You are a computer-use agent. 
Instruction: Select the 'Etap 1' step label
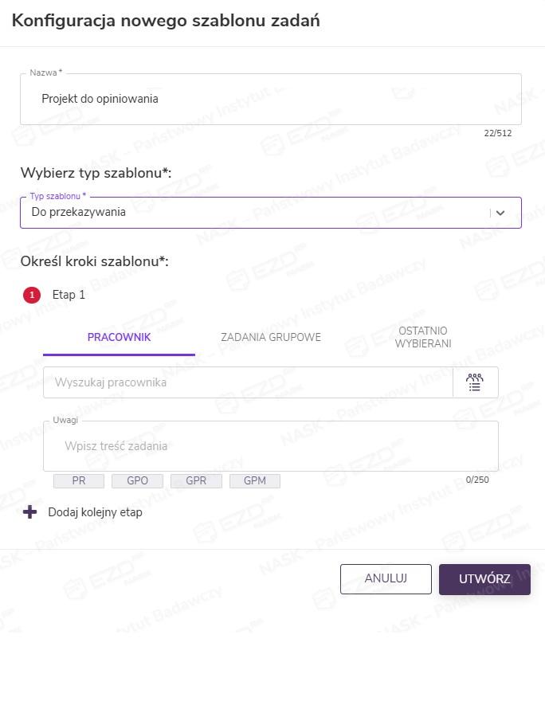click(x=69, y=295)
